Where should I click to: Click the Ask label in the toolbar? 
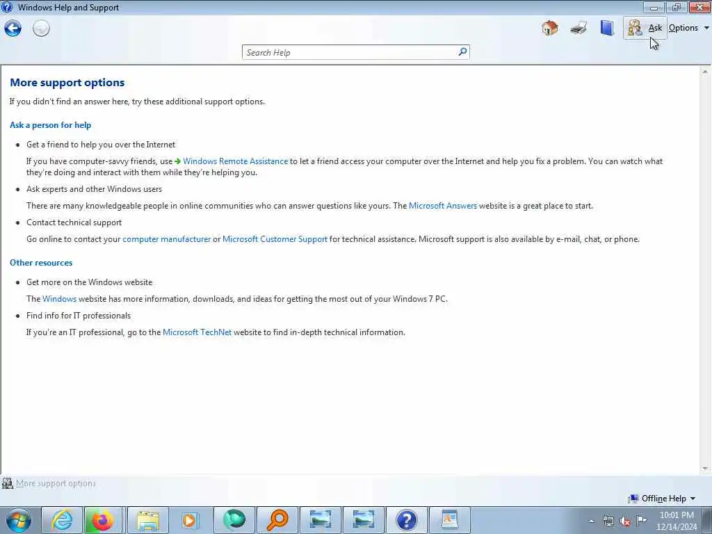click(x=655, y=28)
